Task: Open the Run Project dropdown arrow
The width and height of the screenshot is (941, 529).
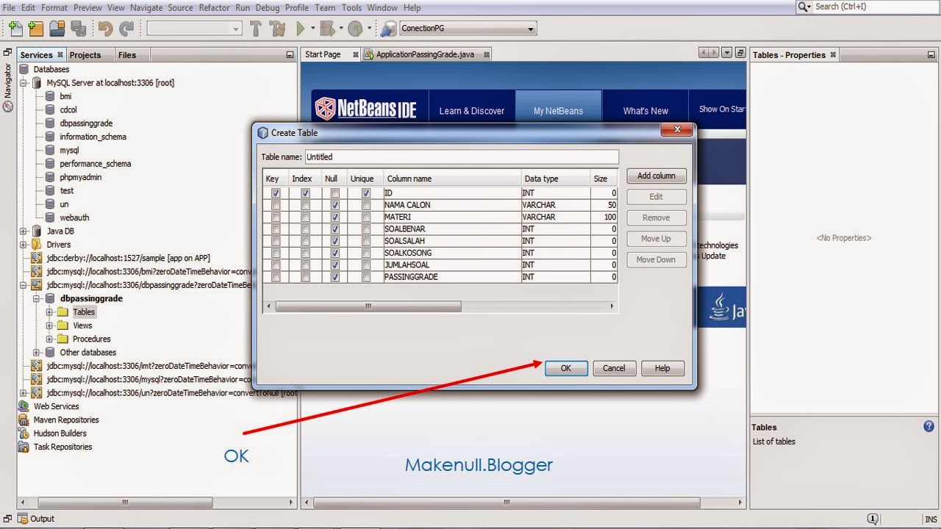Action: (x=312, y=29)
